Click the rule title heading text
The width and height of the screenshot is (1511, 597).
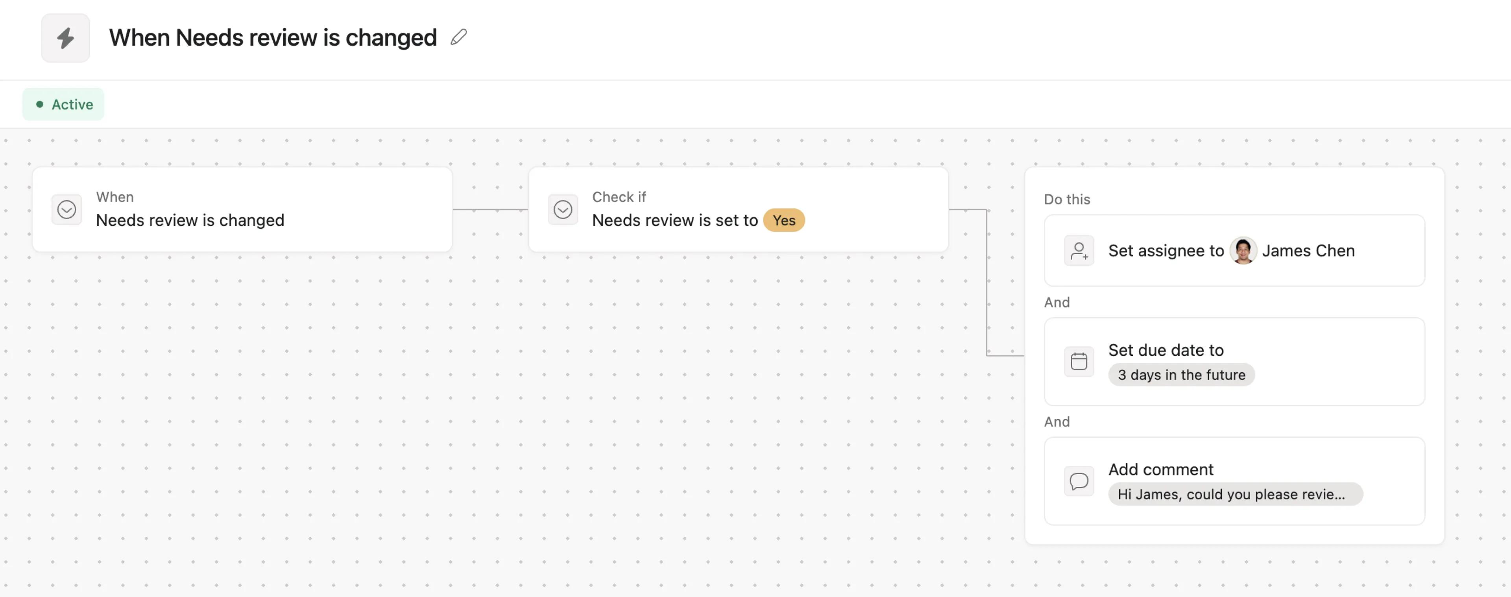point(273,37)
